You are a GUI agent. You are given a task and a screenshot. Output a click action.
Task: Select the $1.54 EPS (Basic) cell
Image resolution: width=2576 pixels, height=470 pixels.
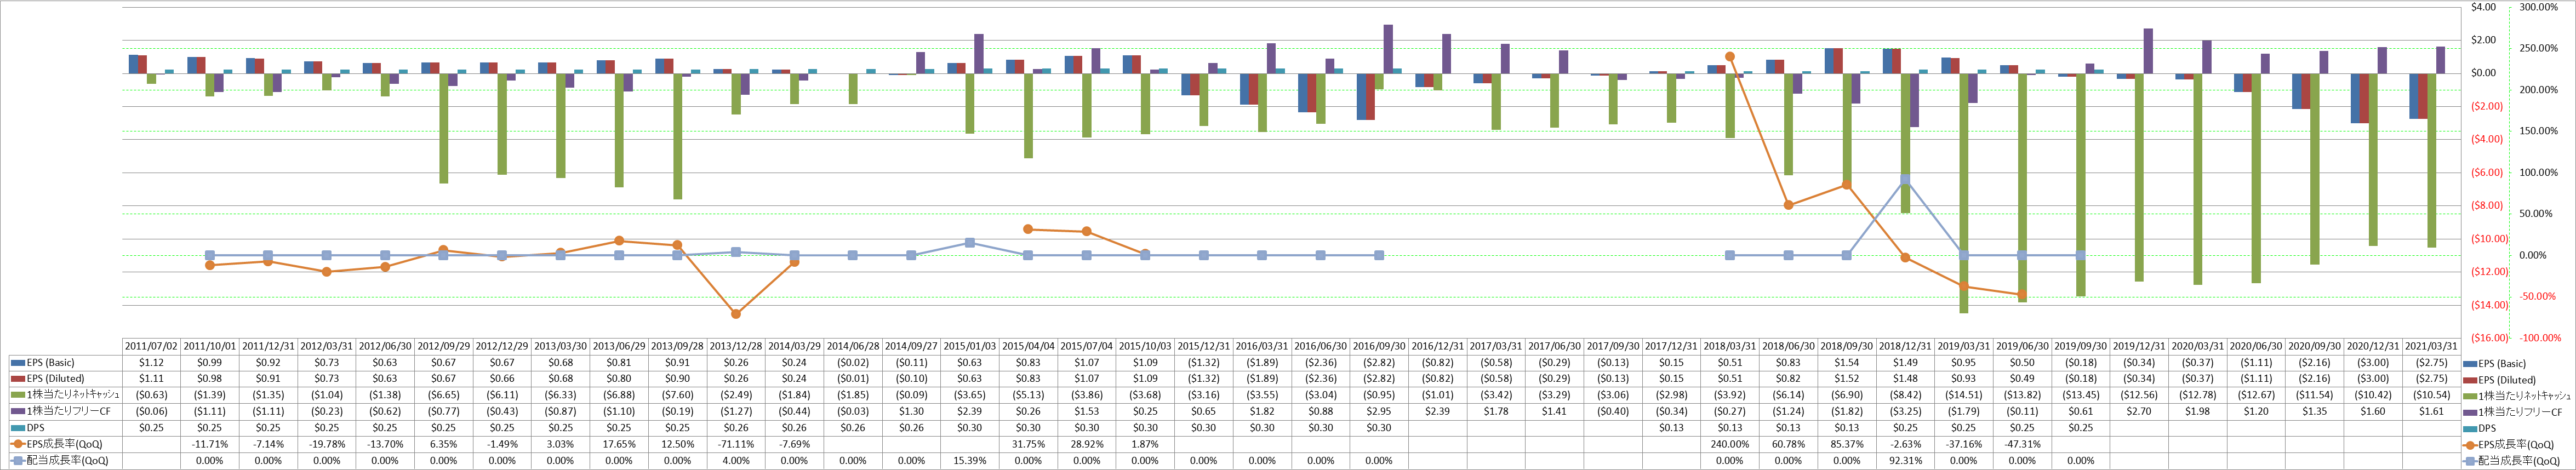click(1846, 363)
